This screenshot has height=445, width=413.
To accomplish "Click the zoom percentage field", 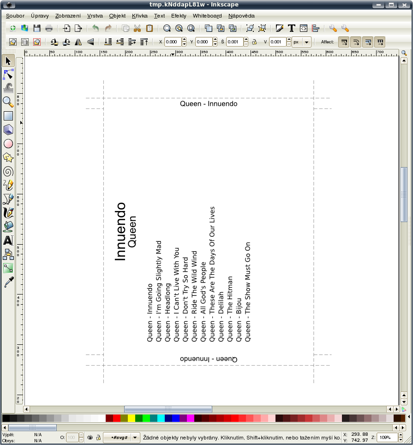I will point(387,437).
